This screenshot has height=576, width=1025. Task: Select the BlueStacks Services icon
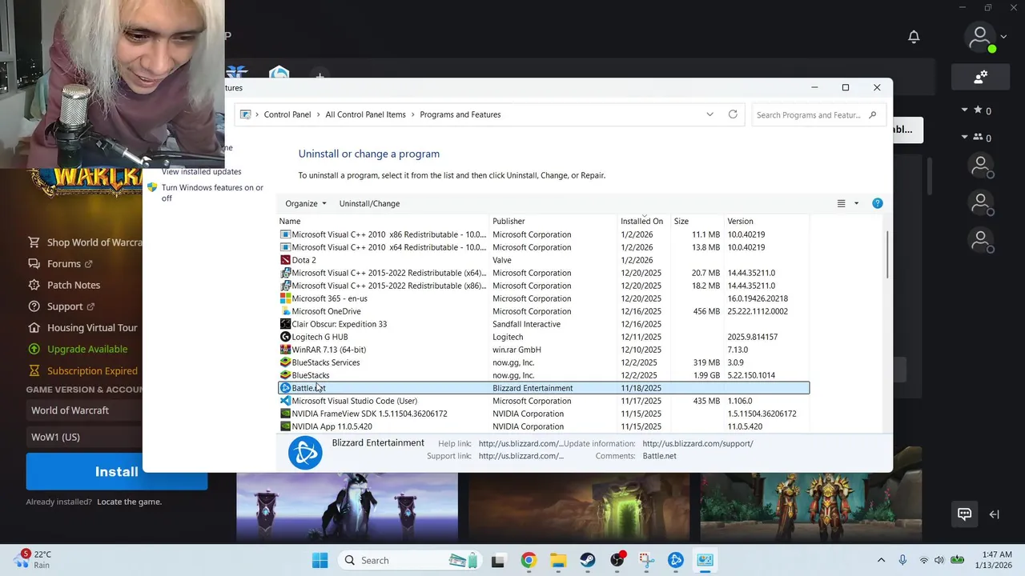pyautogui.click(x=285, y=362)
